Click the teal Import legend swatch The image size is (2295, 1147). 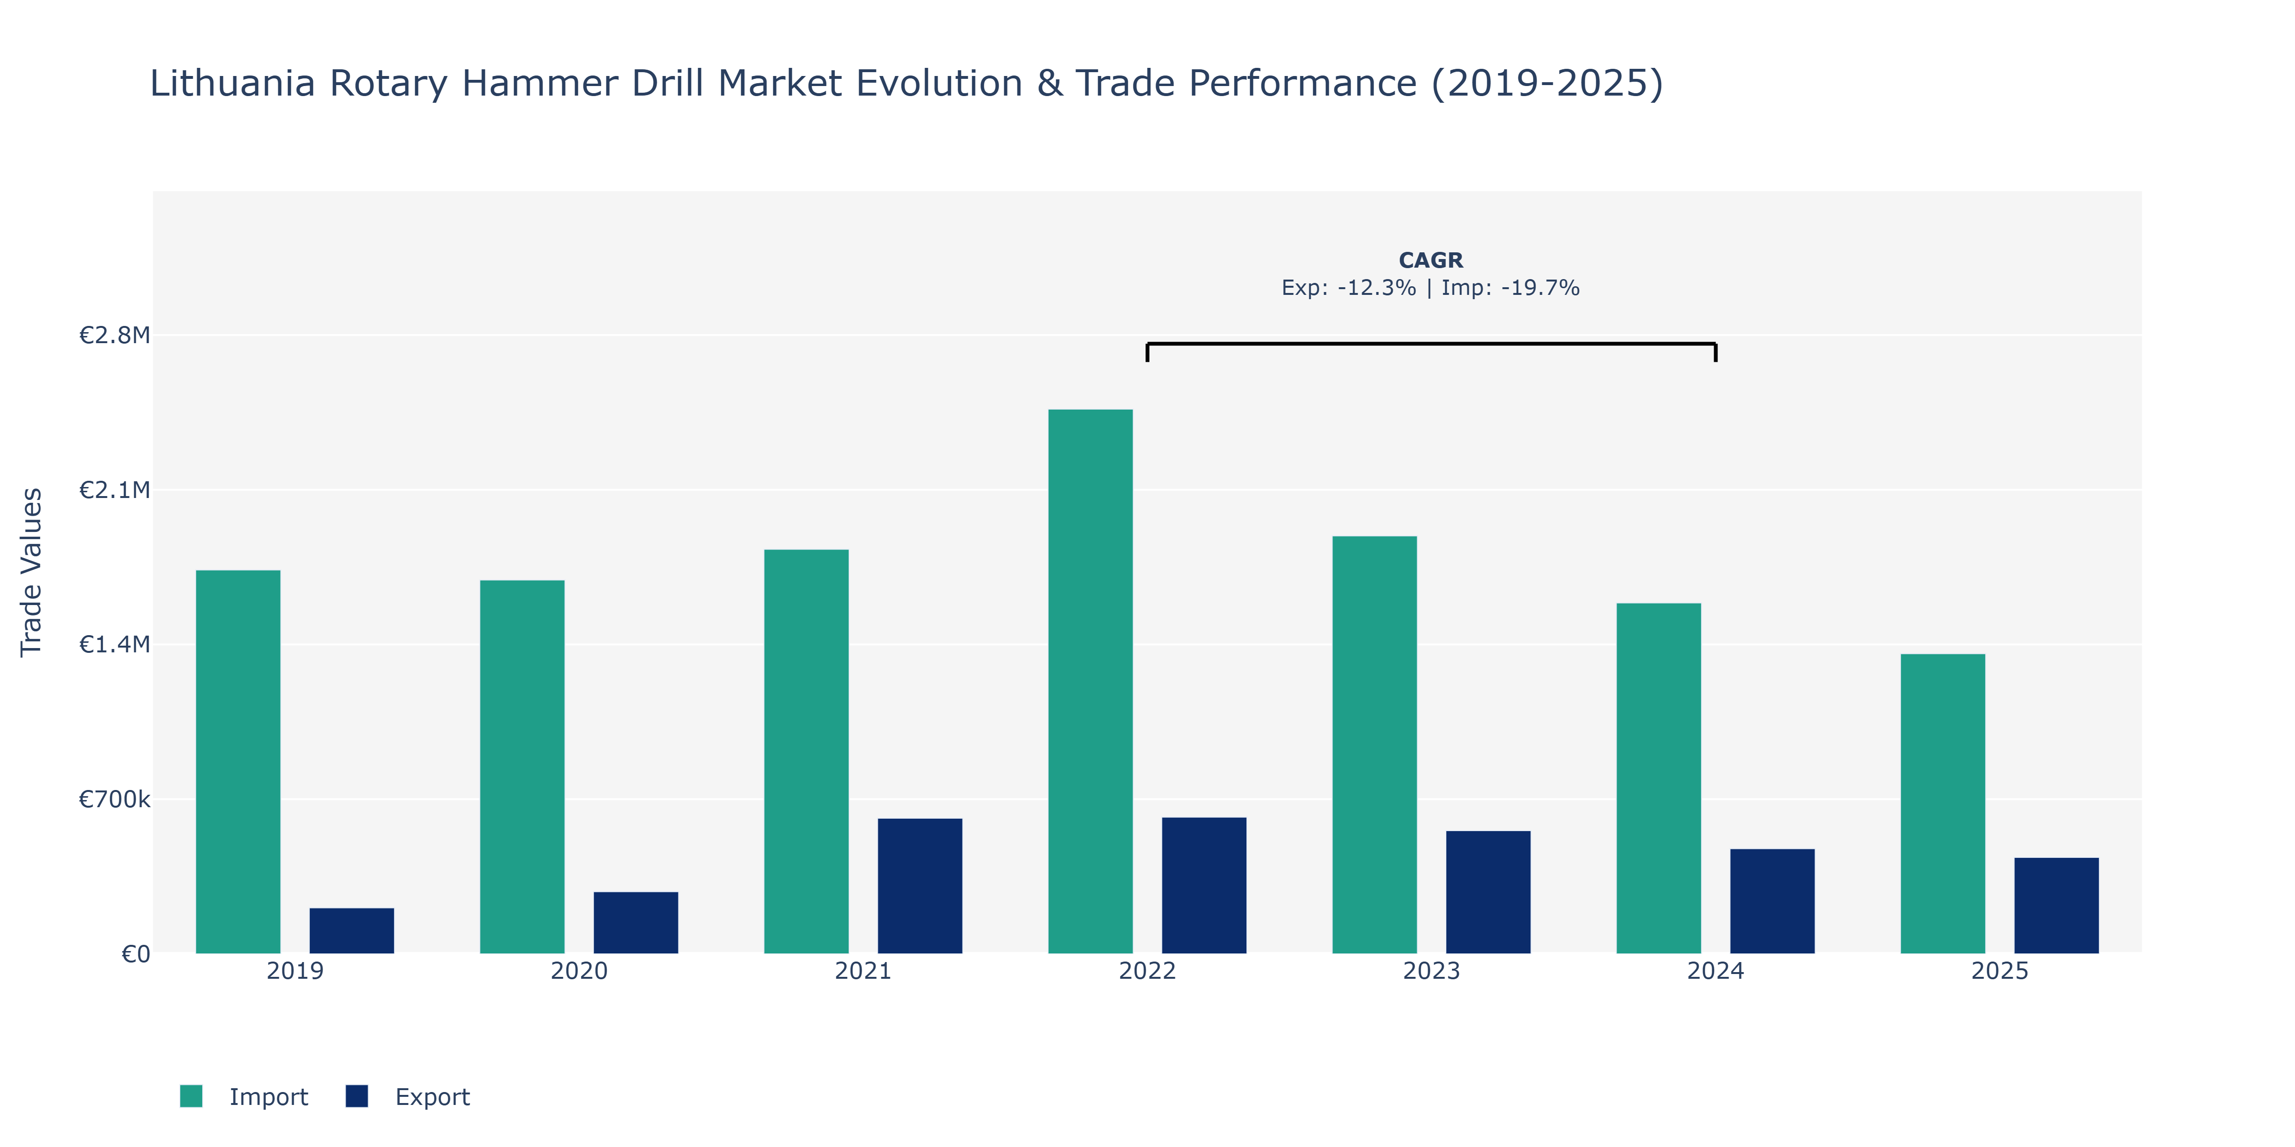click(191, 1096)
